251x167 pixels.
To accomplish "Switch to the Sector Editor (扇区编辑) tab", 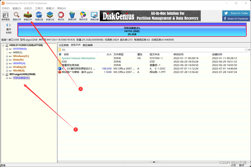I will [87, 45].
